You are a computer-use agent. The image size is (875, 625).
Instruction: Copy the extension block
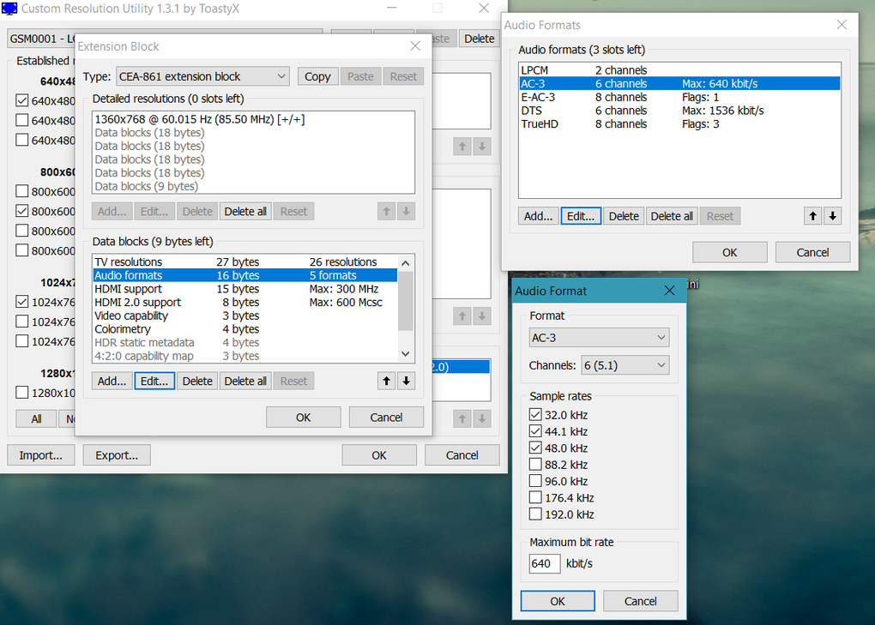317,76
